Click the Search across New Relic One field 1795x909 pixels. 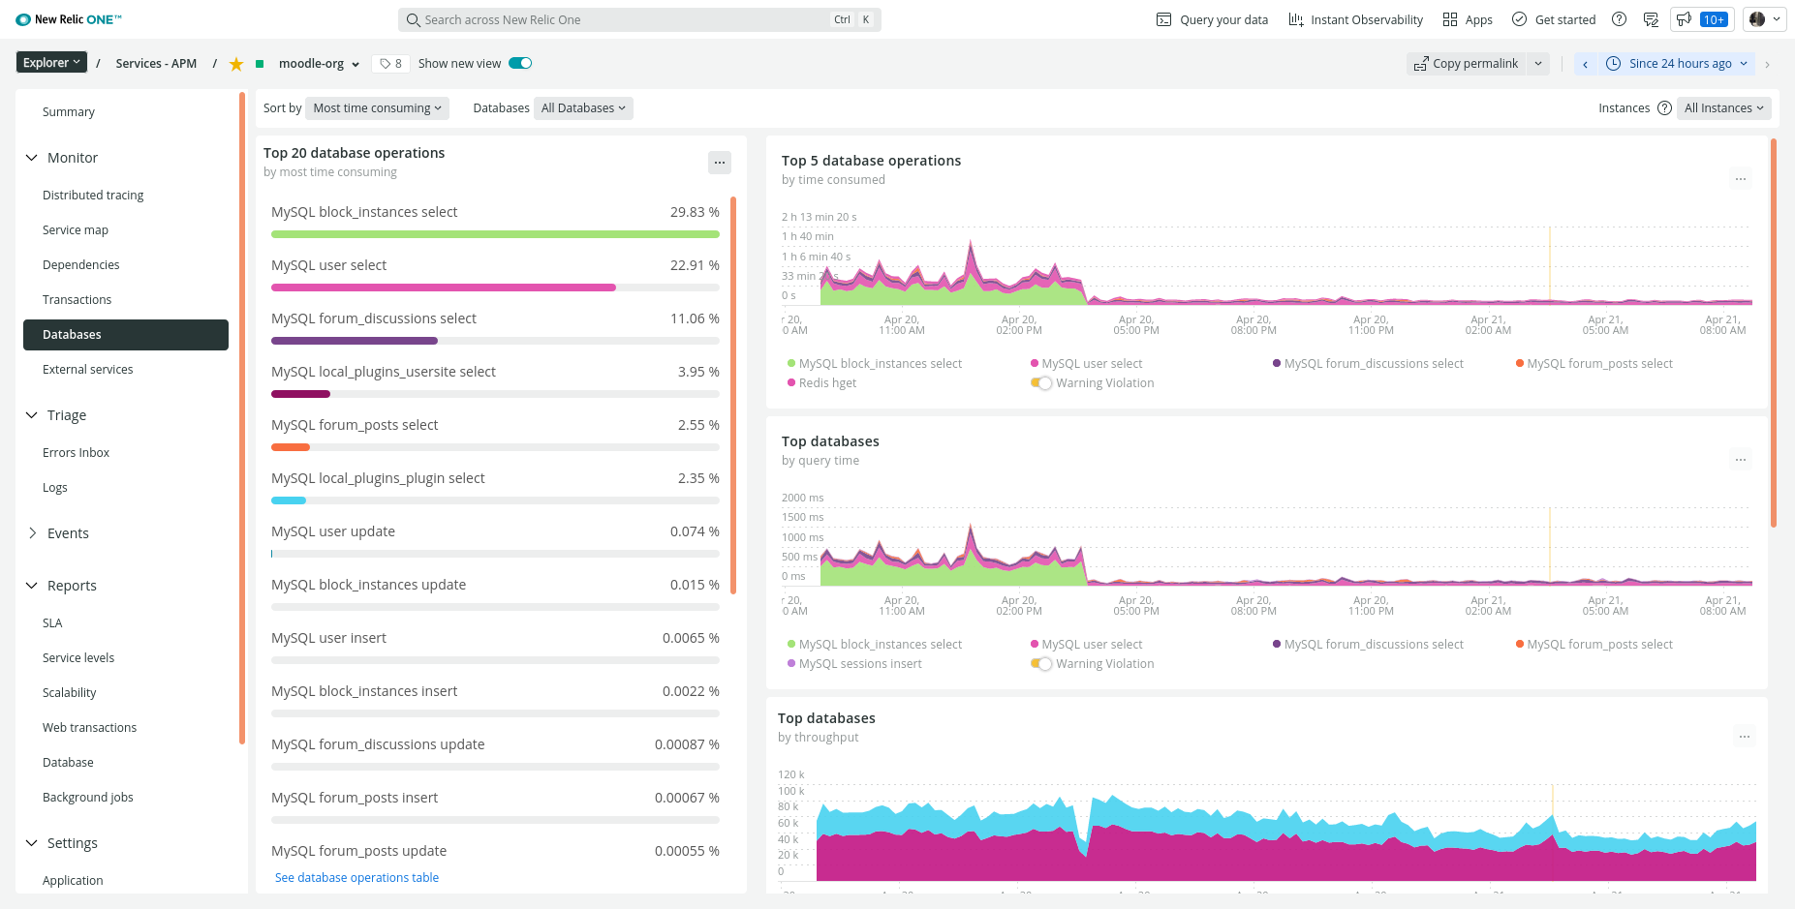[639, 19]
